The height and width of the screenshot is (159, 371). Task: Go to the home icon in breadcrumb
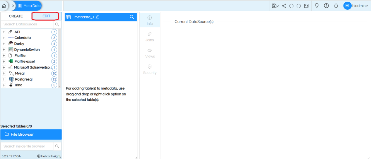coord(4,6)
